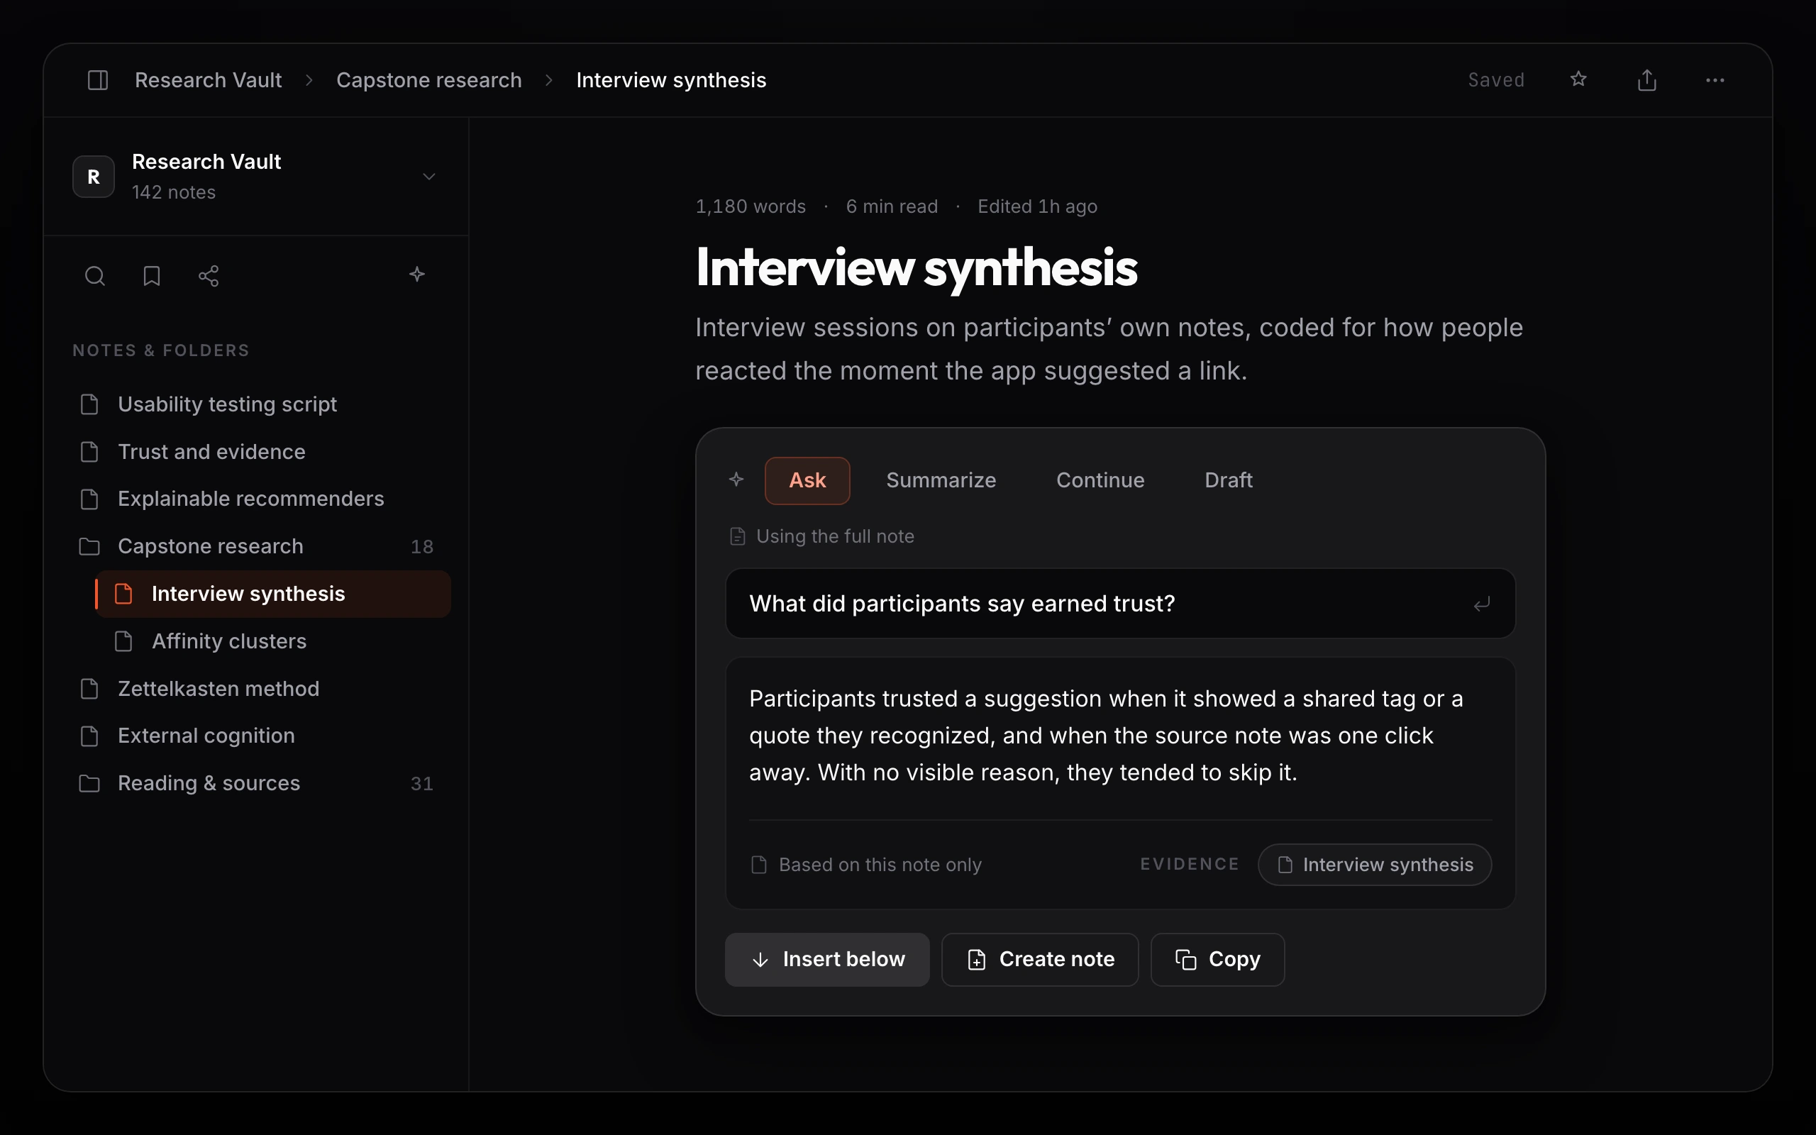
Task: Click the note title Interview synthesis heading
Action: click(916, 268)
